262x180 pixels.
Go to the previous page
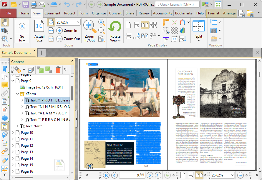115,175
